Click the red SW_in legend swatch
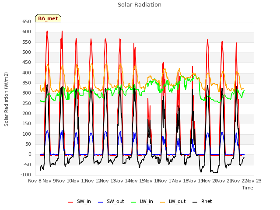 (x=71, y=202)
